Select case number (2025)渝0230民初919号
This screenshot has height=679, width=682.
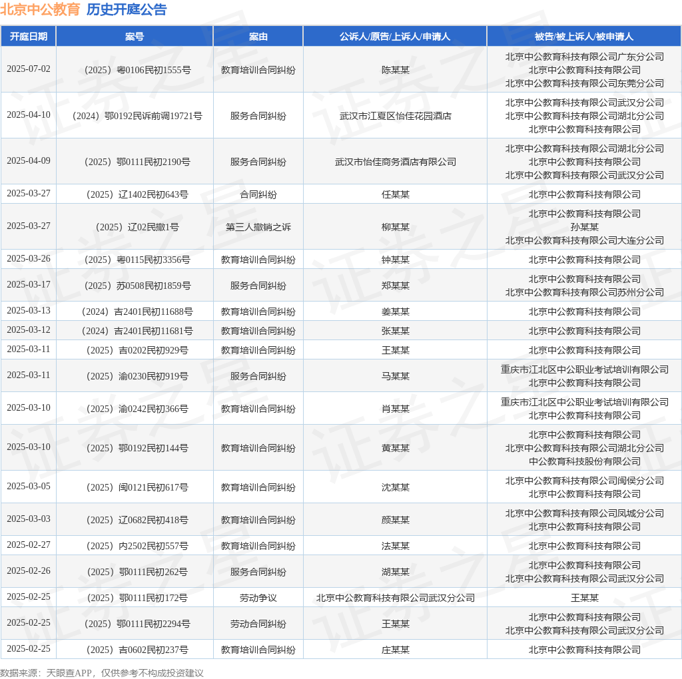pyautogui.click(x=137, y=377)
